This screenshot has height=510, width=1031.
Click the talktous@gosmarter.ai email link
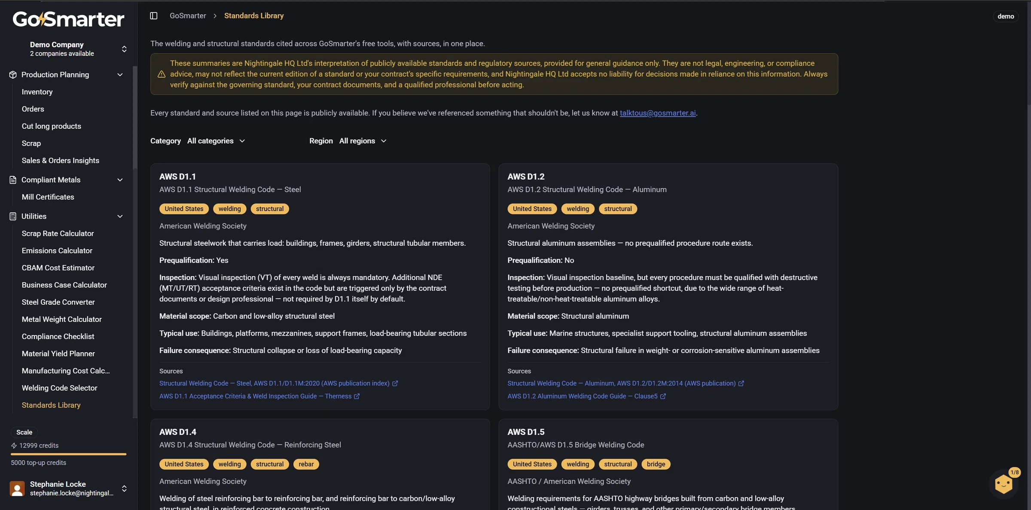click(x=658, y=113)
